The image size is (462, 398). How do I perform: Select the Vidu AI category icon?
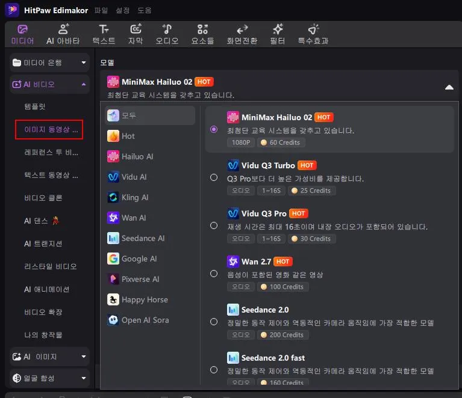point(113,177)
